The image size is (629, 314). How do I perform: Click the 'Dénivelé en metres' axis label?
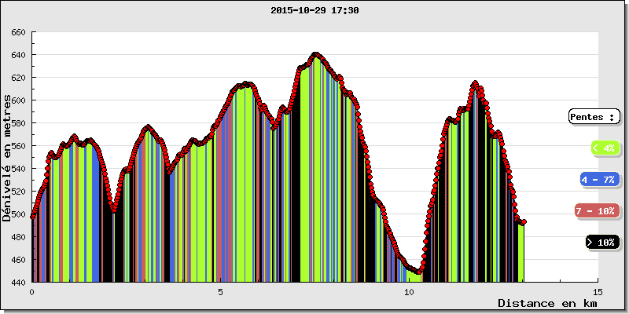point(7,158)
